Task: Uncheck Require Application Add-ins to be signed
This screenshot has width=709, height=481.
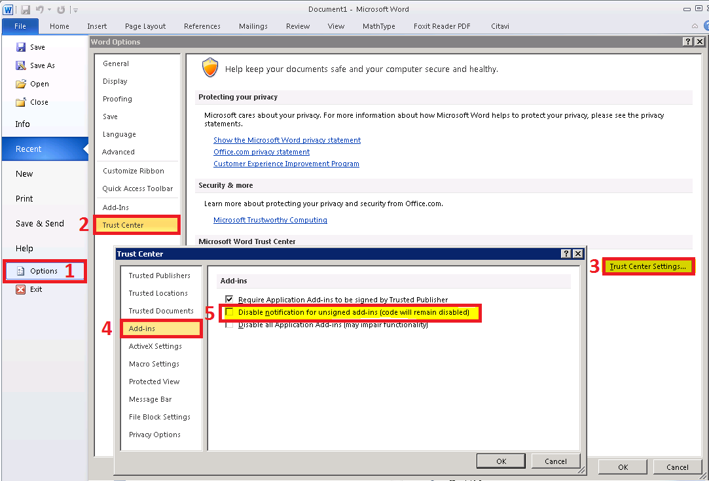Action: pyautogui.click(x=229, y=299)
